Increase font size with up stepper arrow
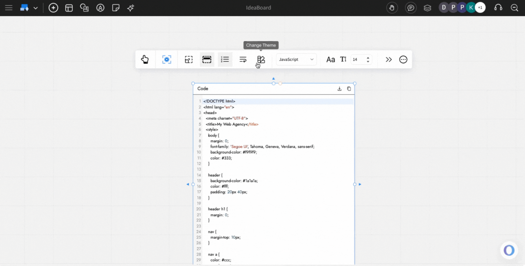 [x=368, y=57]
